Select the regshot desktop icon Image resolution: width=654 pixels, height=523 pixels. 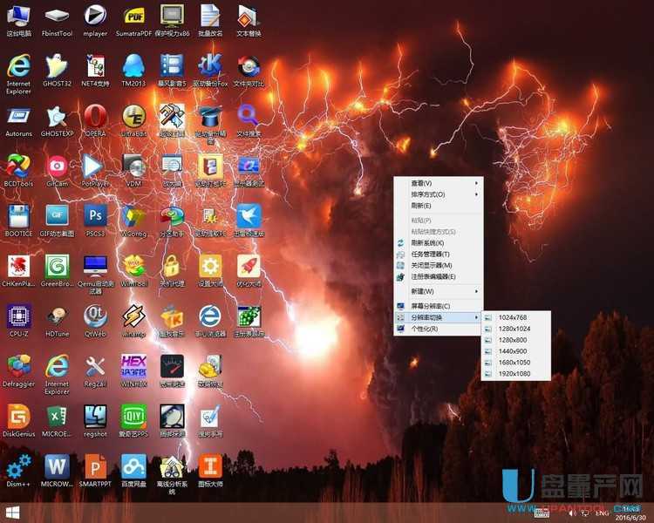(95, 421)
